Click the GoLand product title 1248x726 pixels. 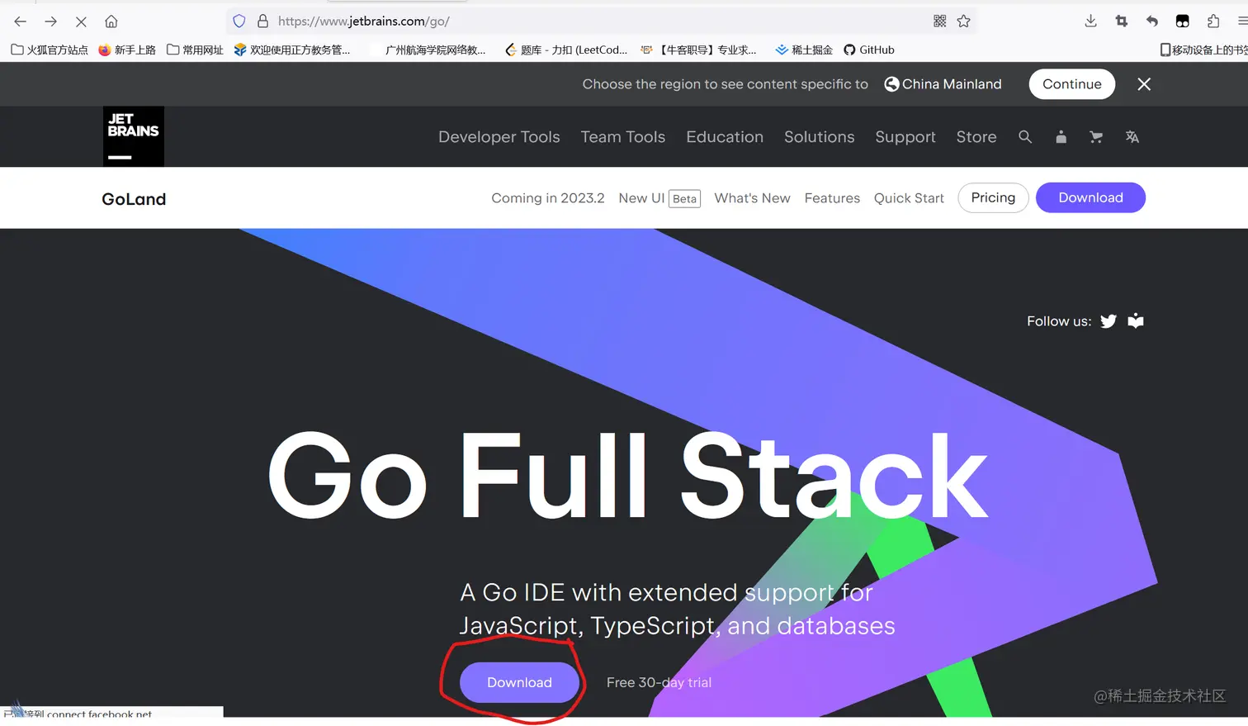pyautogui.click(x=134, y=199)
